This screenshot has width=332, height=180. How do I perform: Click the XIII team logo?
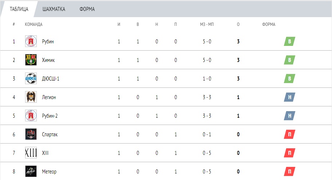31,153
